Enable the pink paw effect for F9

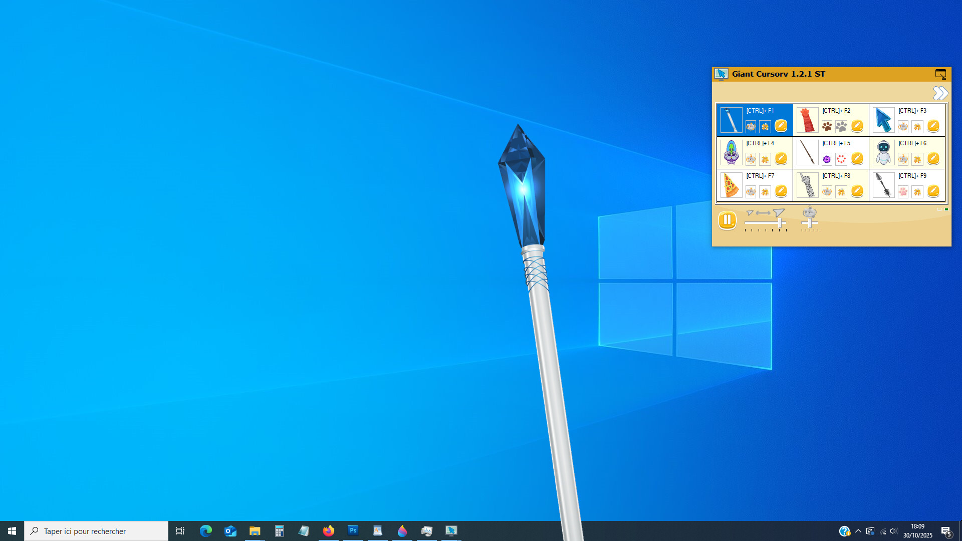pyautogui.click(x=903, y=192)
